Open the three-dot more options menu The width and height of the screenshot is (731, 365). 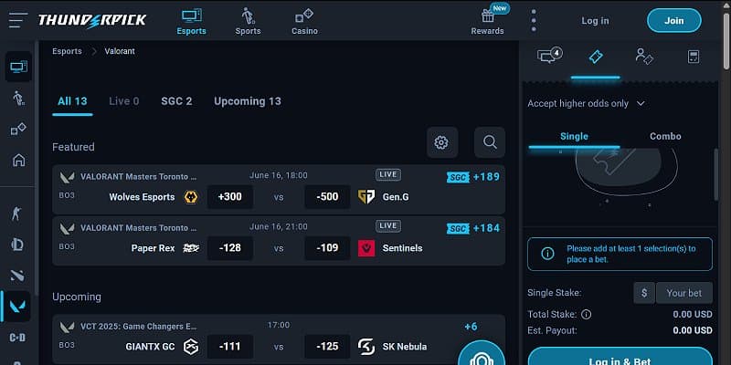point(534,20)
